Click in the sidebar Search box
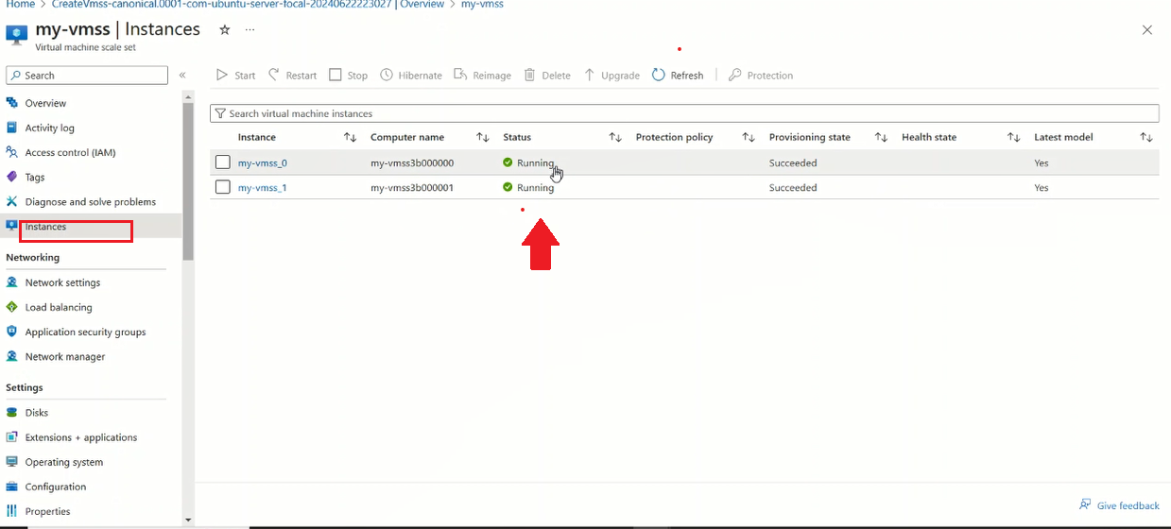This screenshot has height=529, width=1171. [x=87, y=75]
